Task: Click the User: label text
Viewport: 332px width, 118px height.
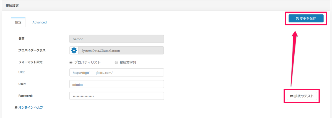Action: point(22,84)
